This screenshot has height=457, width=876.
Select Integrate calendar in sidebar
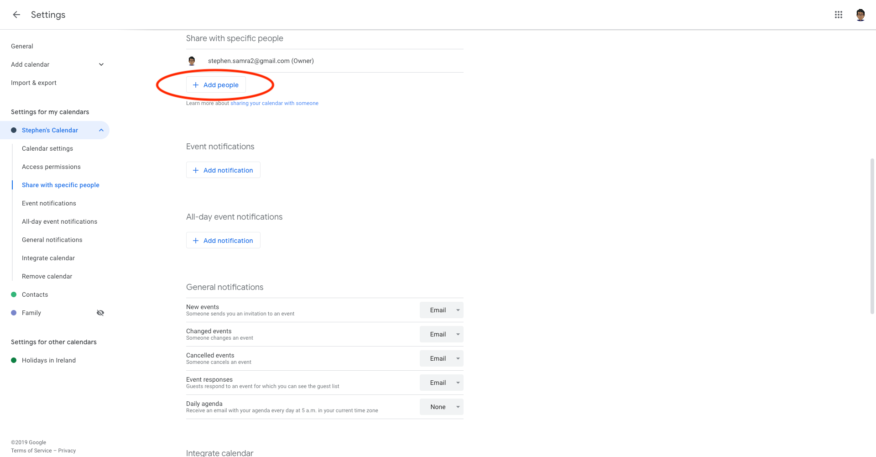coord(48,258)
